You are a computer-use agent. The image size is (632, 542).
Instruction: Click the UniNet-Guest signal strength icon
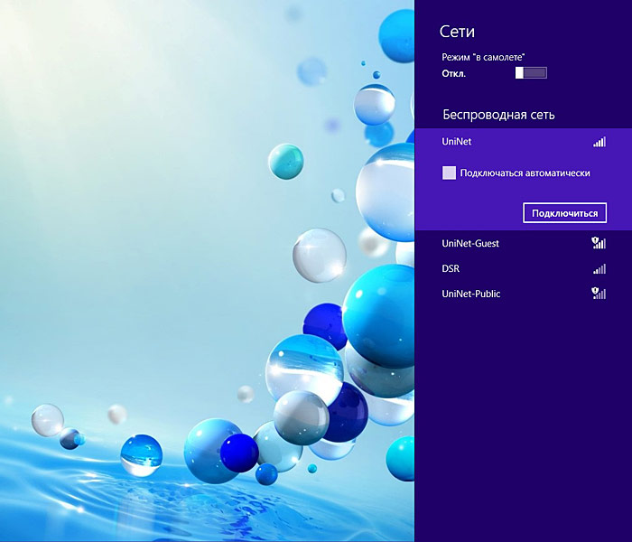(x=599, y=243)
